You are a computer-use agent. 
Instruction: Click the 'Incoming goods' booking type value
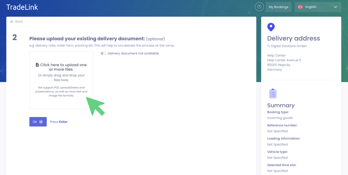tap(280, 118)
